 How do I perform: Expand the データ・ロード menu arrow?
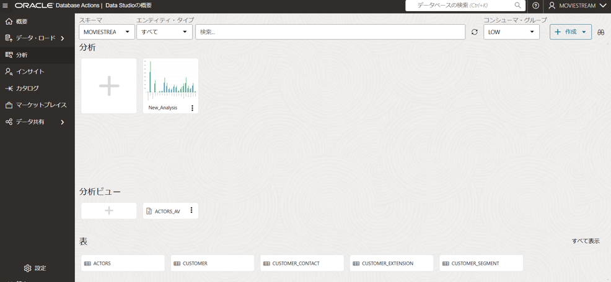click(x=63, y=38)
